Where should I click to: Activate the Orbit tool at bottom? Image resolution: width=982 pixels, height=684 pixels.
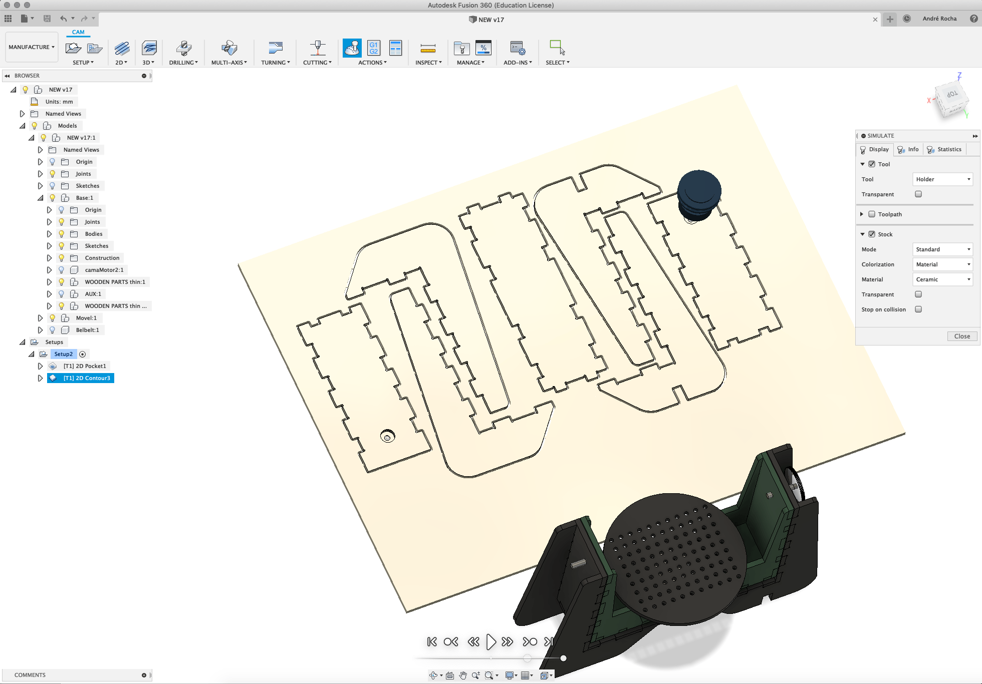[x=433, y=675]
